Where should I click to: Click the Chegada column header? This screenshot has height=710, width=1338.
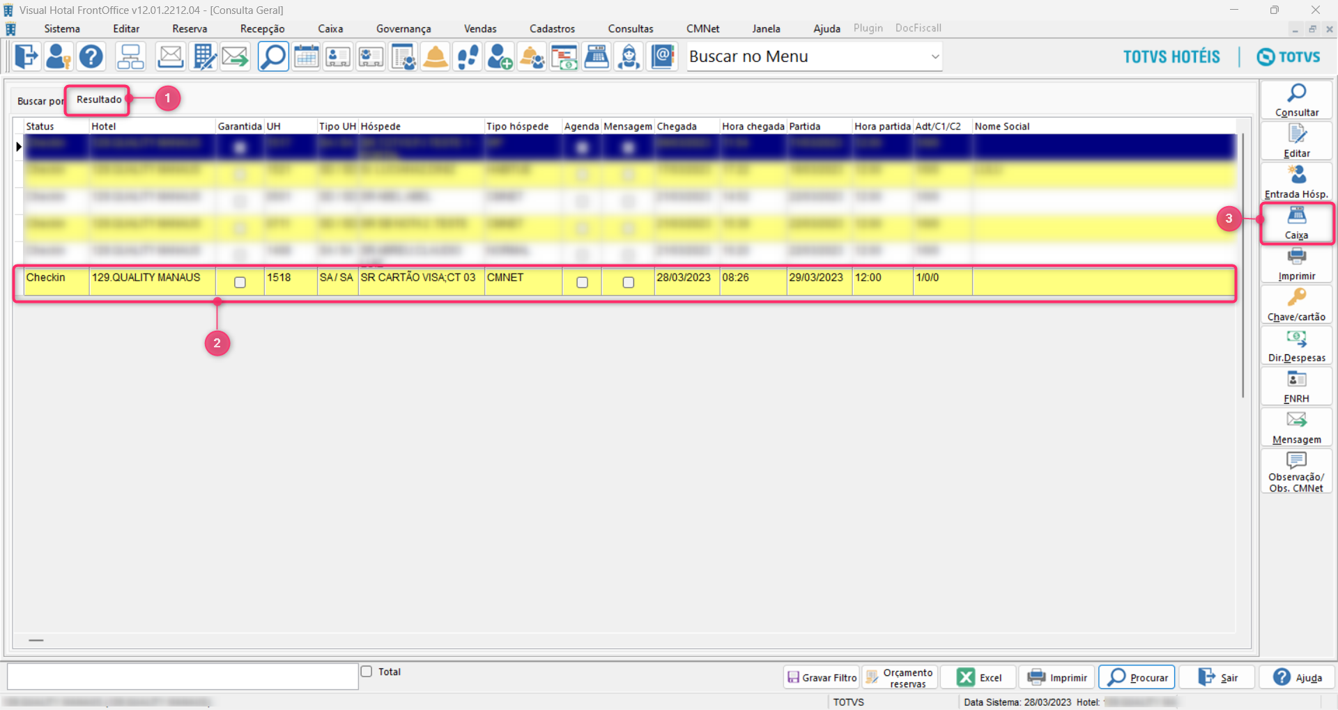[687, 127]
